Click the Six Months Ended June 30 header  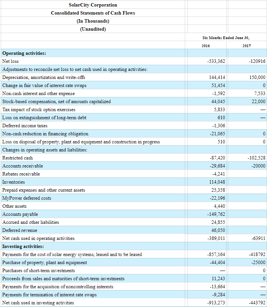[x=226, y=38]
